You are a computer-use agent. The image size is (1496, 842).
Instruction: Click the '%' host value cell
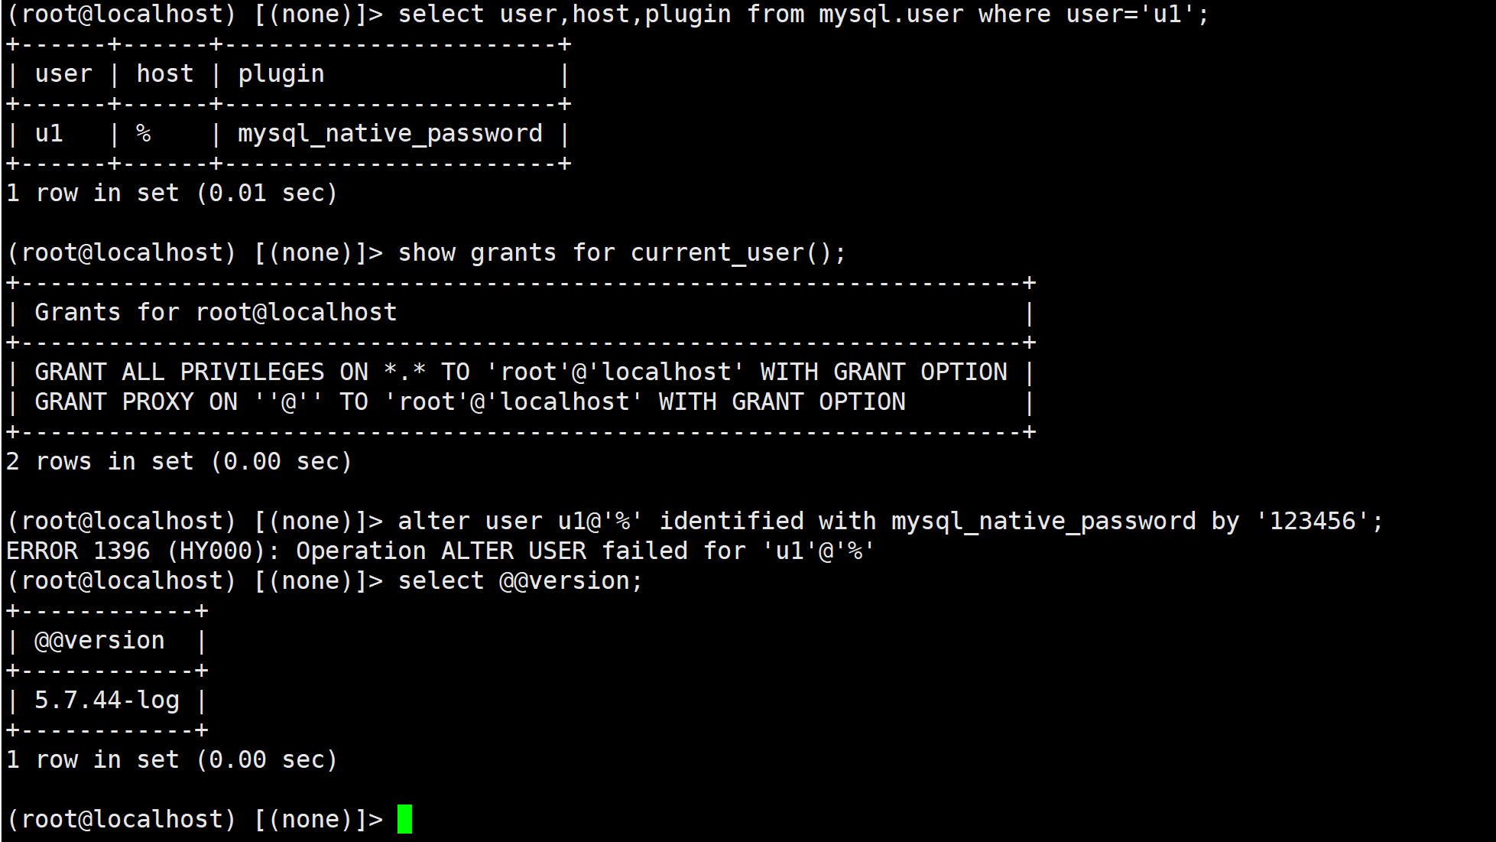(x=143, y=134)
